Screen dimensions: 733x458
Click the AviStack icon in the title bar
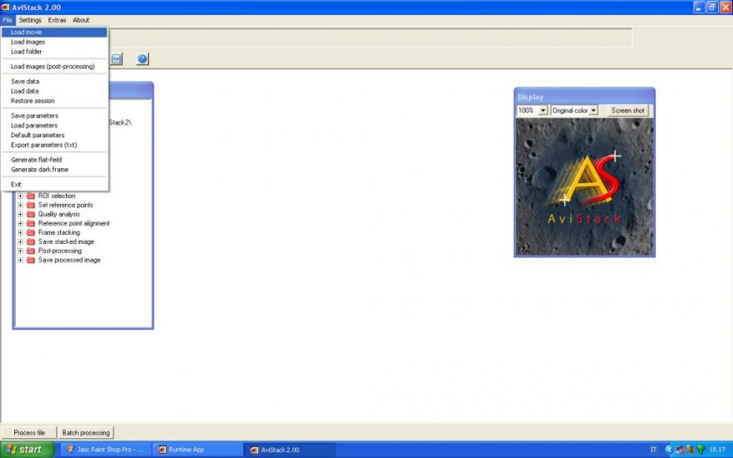point(6,7)
